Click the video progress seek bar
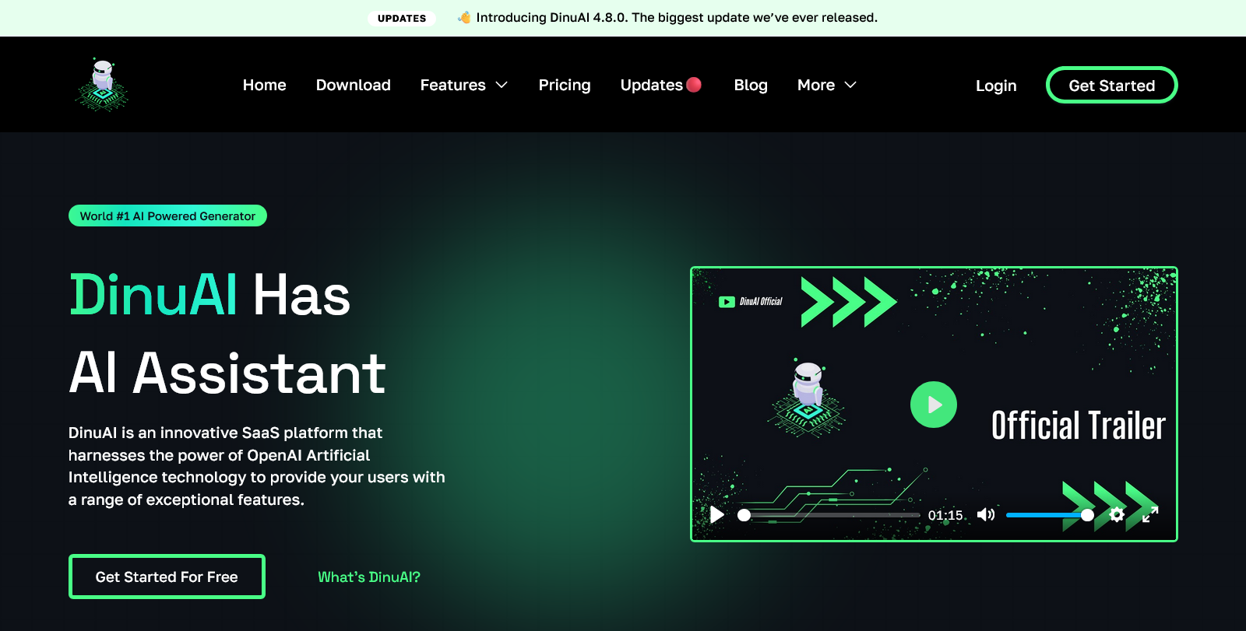 click(829, 515)
